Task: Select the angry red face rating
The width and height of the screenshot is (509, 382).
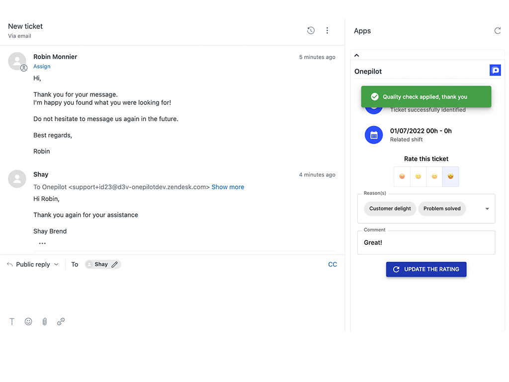Action: [x=402, y=177]
